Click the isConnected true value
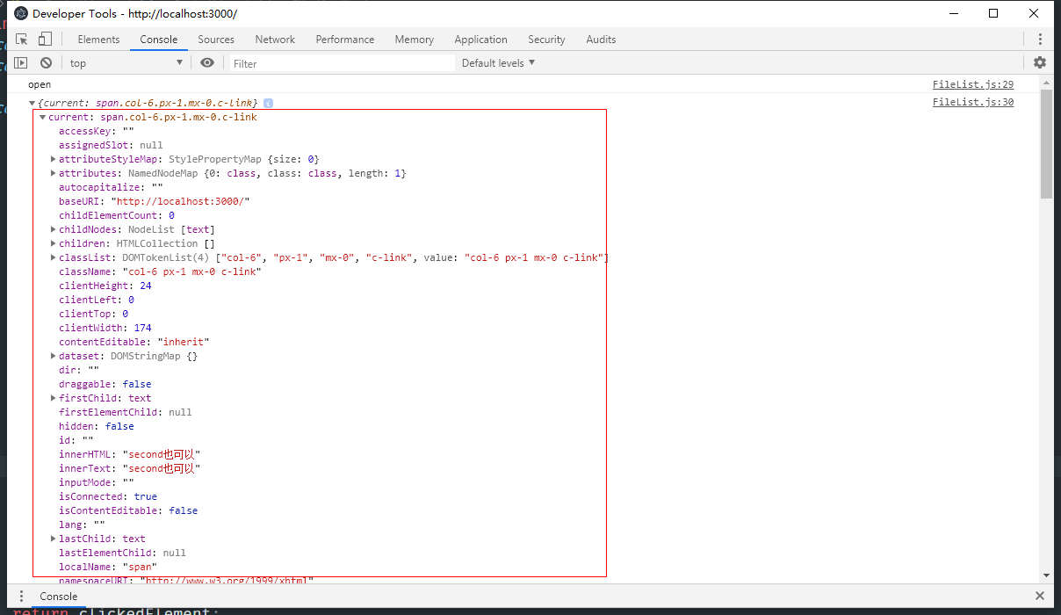This screenshot has width=1061, height=615. pyautogui.click(x=146, y=496)
